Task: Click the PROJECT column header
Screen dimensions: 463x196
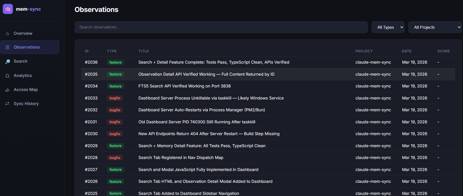Action: [364, 51]
